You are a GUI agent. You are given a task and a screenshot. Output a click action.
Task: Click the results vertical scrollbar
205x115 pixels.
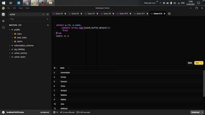(x=204, y=83)
